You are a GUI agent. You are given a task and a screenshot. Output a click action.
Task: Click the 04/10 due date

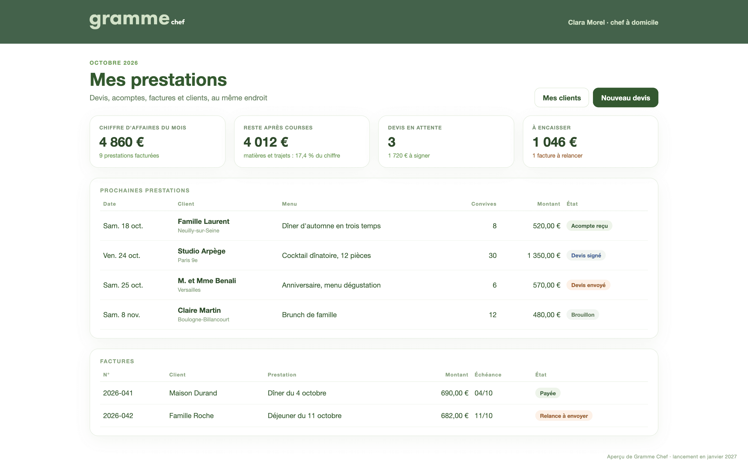[x=483, y=393]
